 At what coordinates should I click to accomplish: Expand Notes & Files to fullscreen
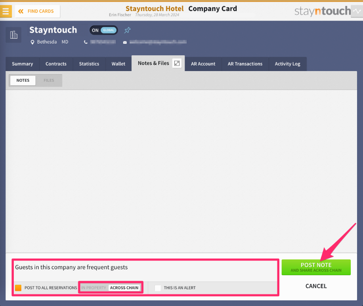tap(177, 63)
